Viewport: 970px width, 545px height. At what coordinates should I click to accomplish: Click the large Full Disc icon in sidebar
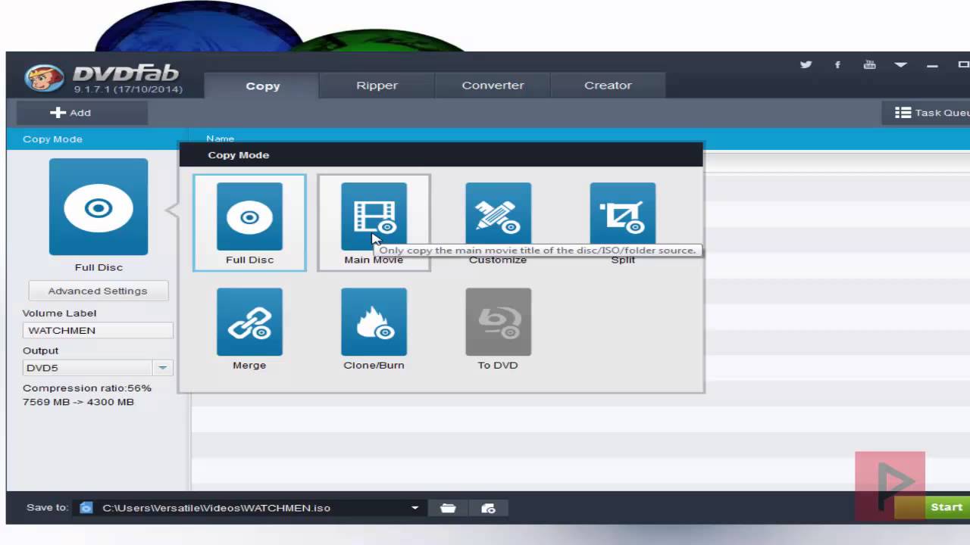tap(99, 207)
